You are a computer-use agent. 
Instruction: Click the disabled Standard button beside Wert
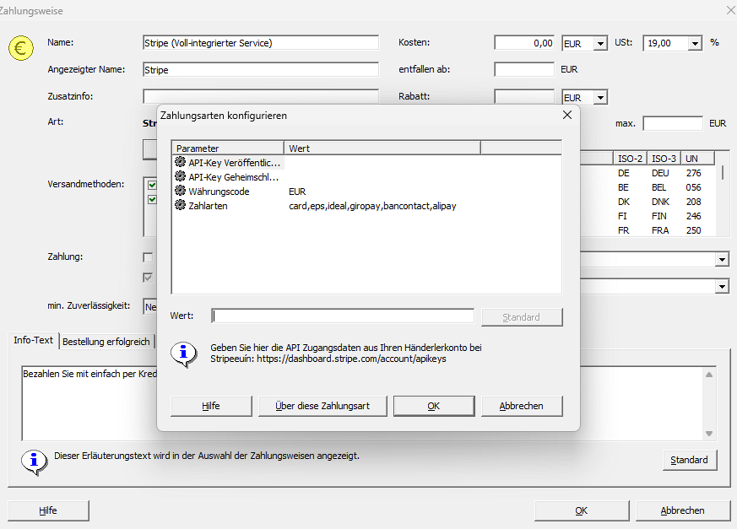coord(522,317)
